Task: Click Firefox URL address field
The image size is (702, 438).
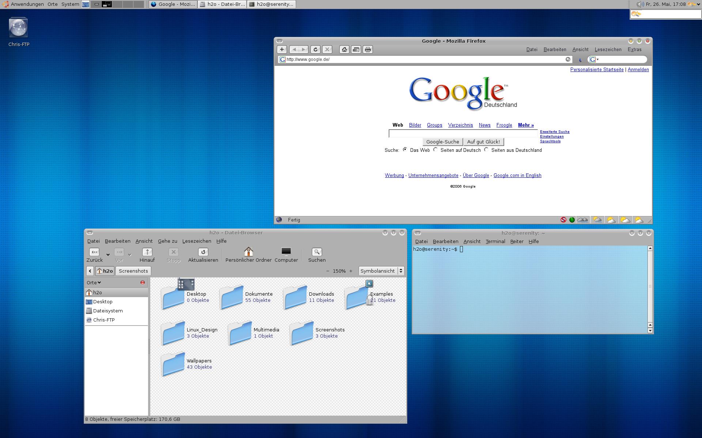Action: tap(425, 59)
